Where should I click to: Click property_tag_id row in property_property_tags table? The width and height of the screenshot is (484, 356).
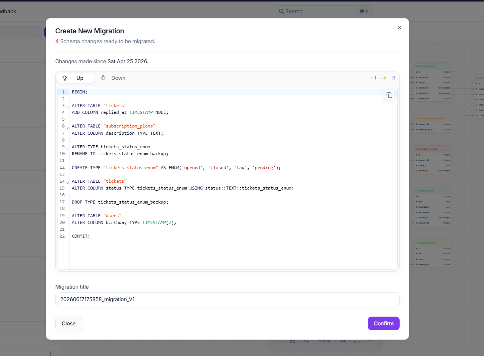tap(433, 129)
